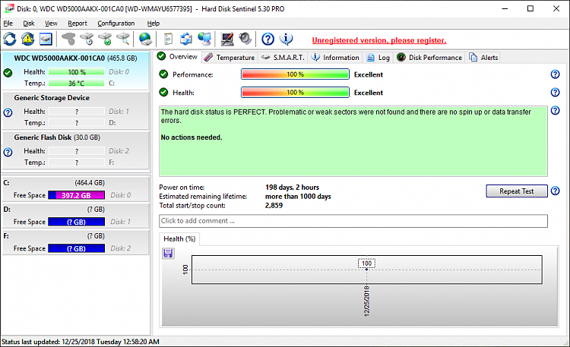
Task: Click the D: free space bar
Action: (x=76, y=222)
